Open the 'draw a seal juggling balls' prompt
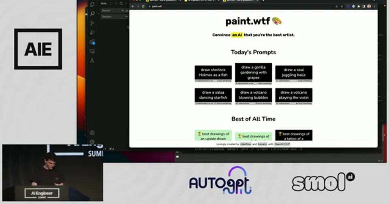This screenshot has height=204, width=389. (x=294, y=73)
